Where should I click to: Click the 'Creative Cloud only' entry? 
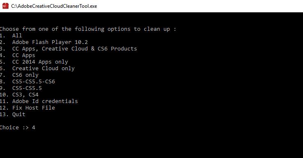[x=44, y=69]
